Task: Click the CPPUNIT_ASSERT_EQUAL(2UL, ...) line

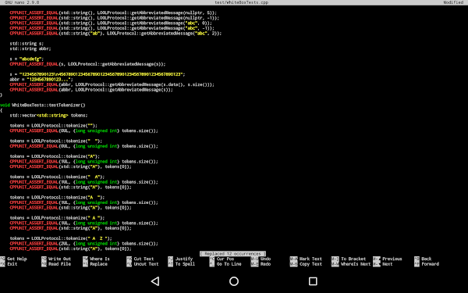Action: (x=84, y=244)
